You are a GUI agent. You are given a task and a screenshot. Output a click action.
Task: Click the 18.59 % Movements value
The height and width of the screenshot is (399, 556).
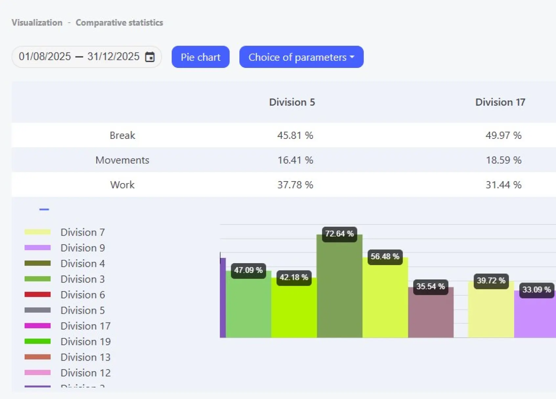tap(503, 160)
